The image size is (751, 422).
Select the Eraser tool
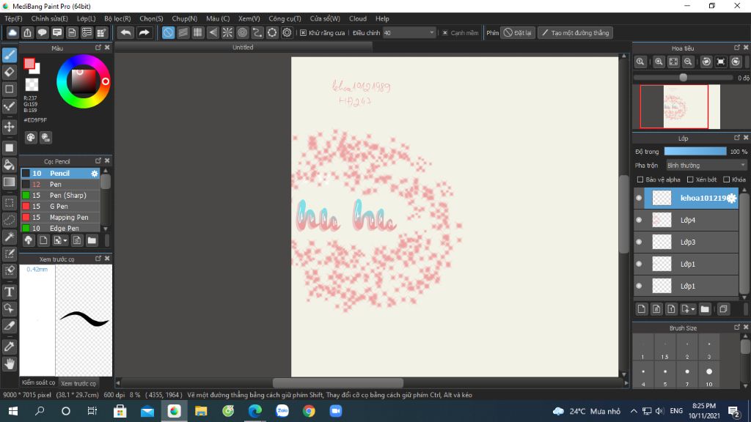click(9, 73)
